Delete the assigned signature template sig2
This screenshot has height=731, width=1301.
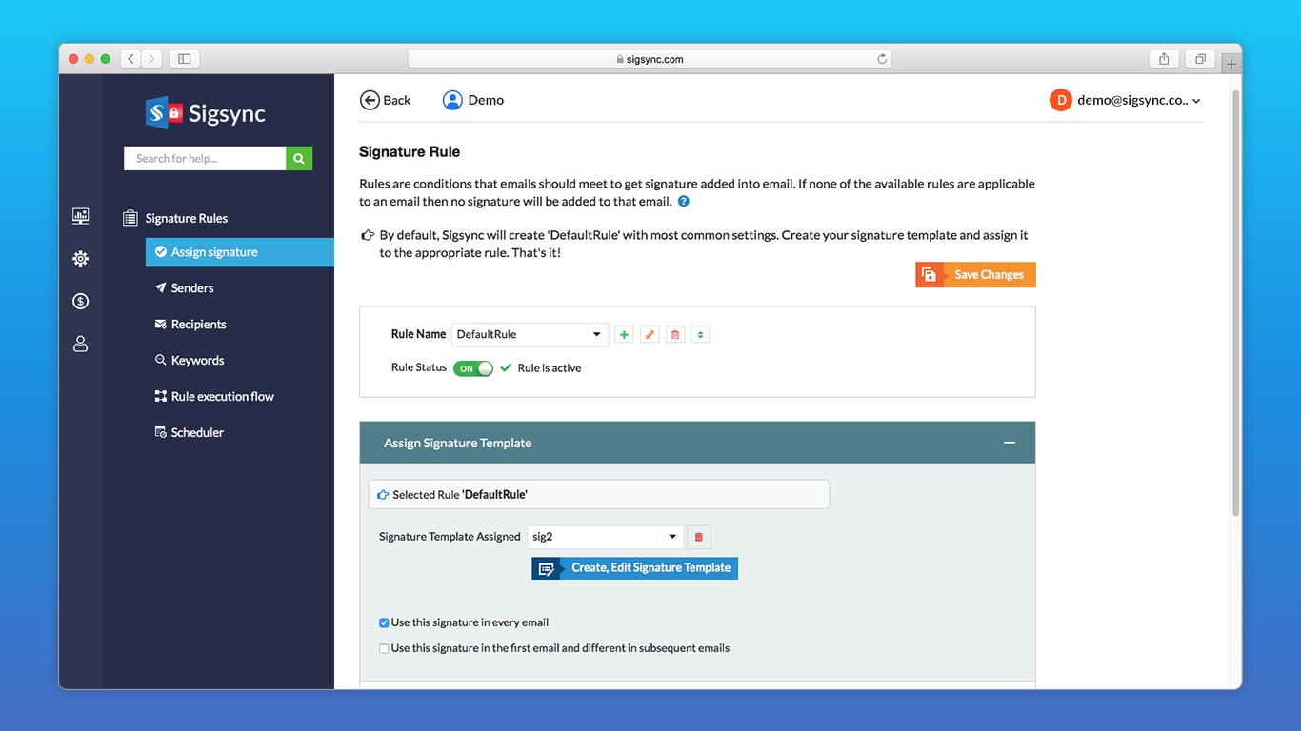(698, 537)
